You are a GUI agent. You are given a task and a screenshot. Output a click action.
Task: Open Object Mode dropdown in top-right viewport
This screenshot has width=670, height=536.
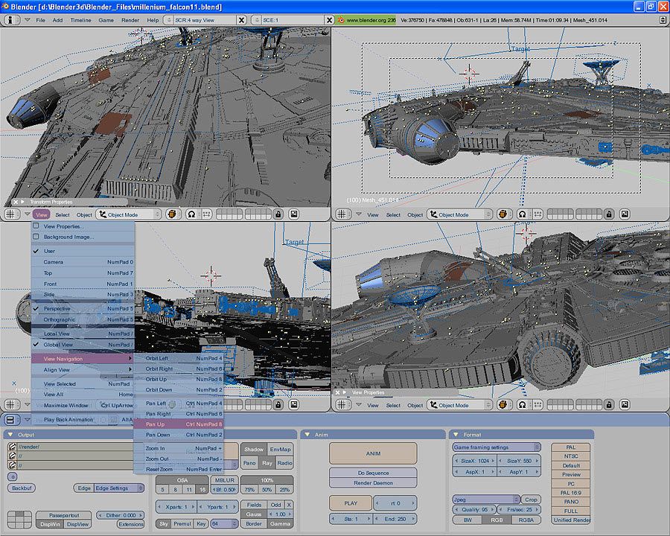pyautogui.click(x=459, y=214)
